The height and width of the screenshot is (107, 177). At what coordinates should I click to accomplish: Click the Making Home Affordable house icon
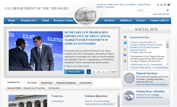(129, 96)
